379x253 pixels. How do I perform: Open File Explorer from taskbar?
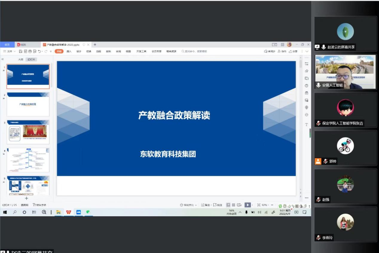point(59,212)
